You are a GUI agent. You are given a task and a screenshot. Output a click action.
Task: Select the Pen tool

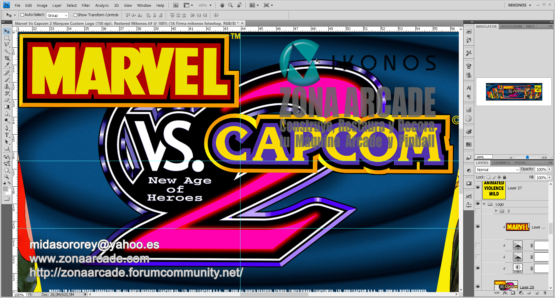tap(7, 128)
